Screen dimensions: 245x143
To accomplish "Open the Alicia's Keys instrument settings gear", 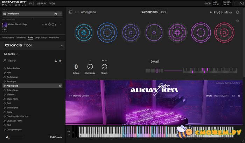I will pos(239,95).
